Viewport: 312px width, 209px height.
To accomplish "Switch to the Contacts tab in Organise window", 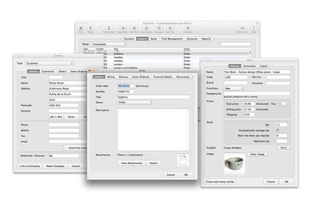I will [129, 39].
